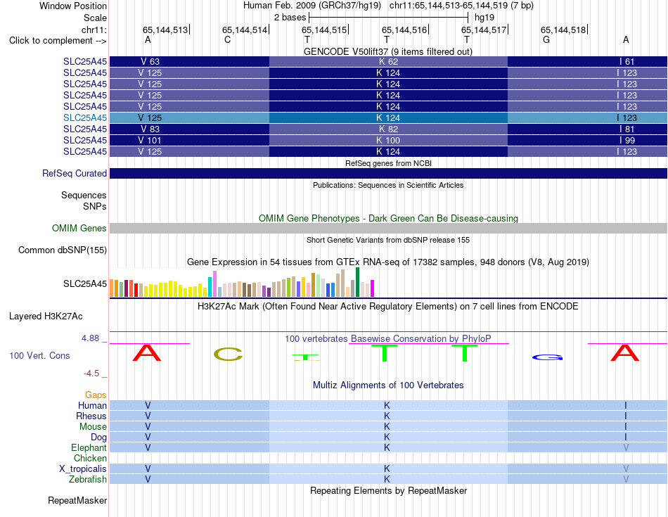Click the 4.88 PhyloP upper value
668x517 pixels.
pos(90,338)
